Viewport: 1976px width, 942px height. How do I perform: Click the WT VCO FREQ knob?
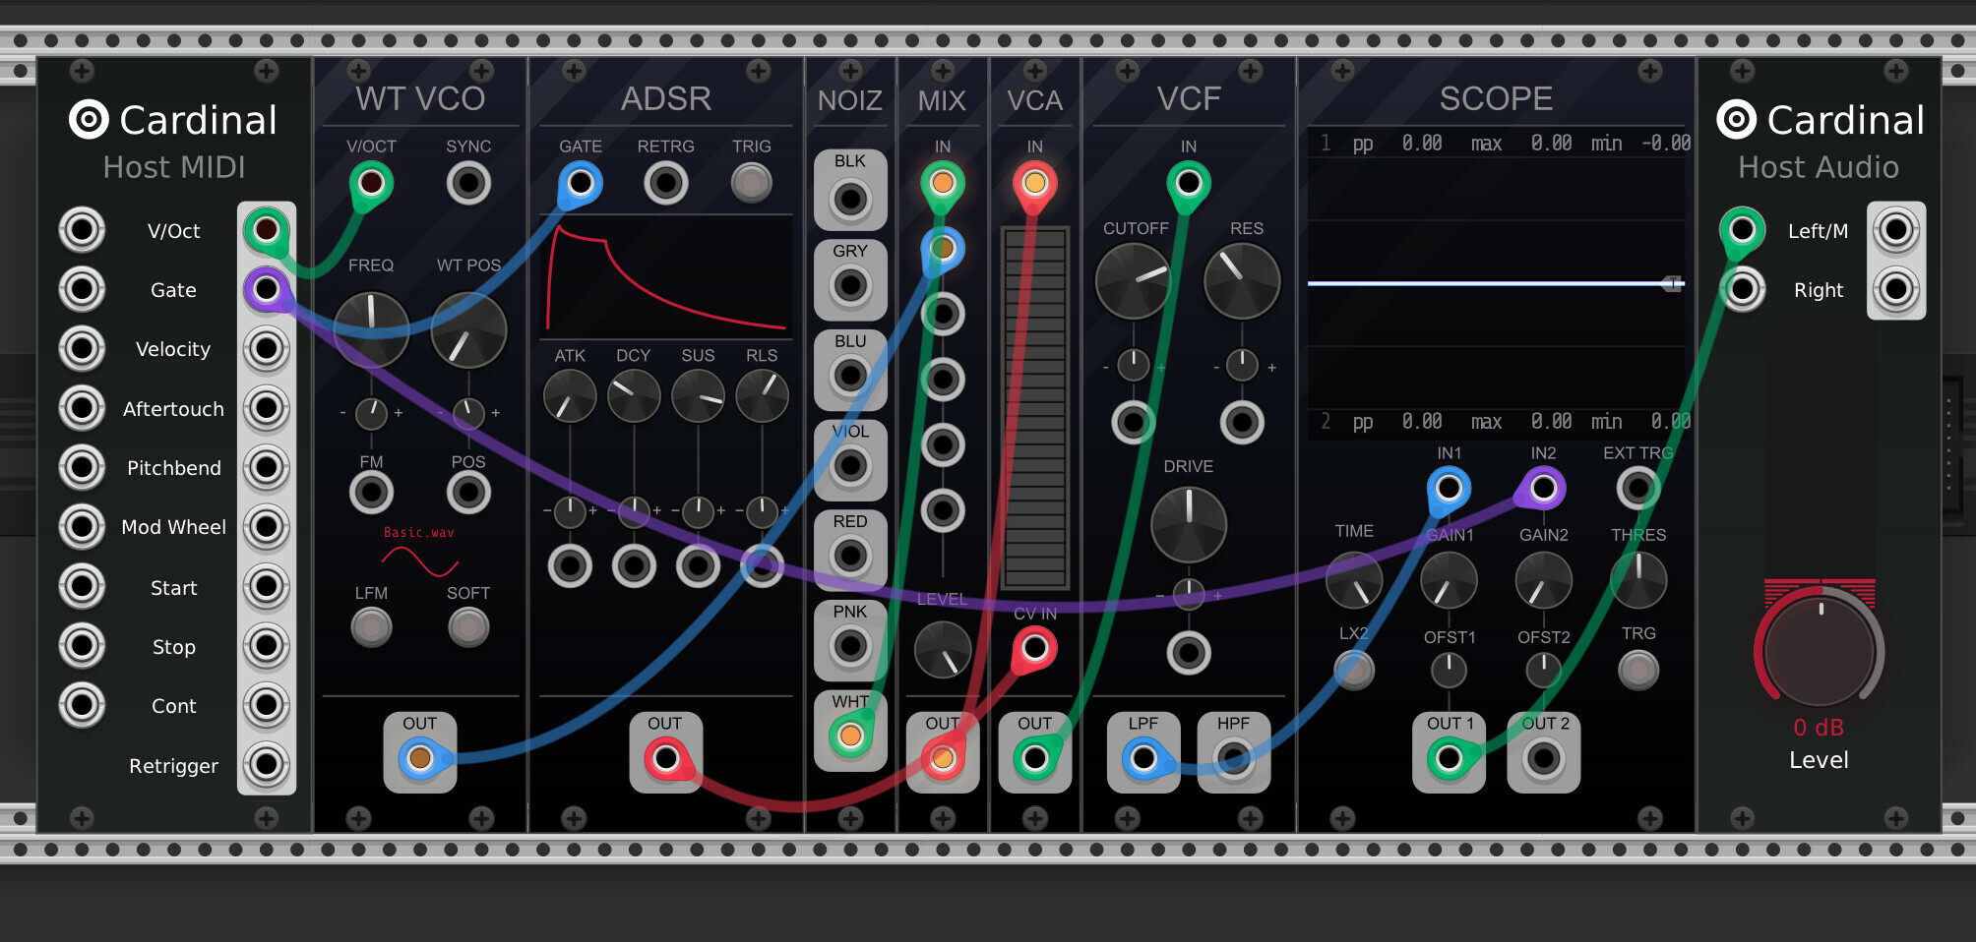pyautogui.click(x=371, y=329)
